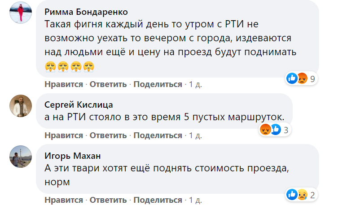Like Римма Бондаренко's comment via Нравится
Image resolution: width=347 pixels, height=205 pixels.
64,84
